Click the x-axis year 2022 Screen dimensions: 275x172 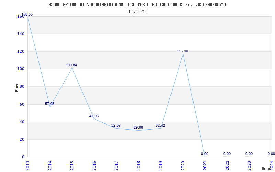click(x=227, y=165)
